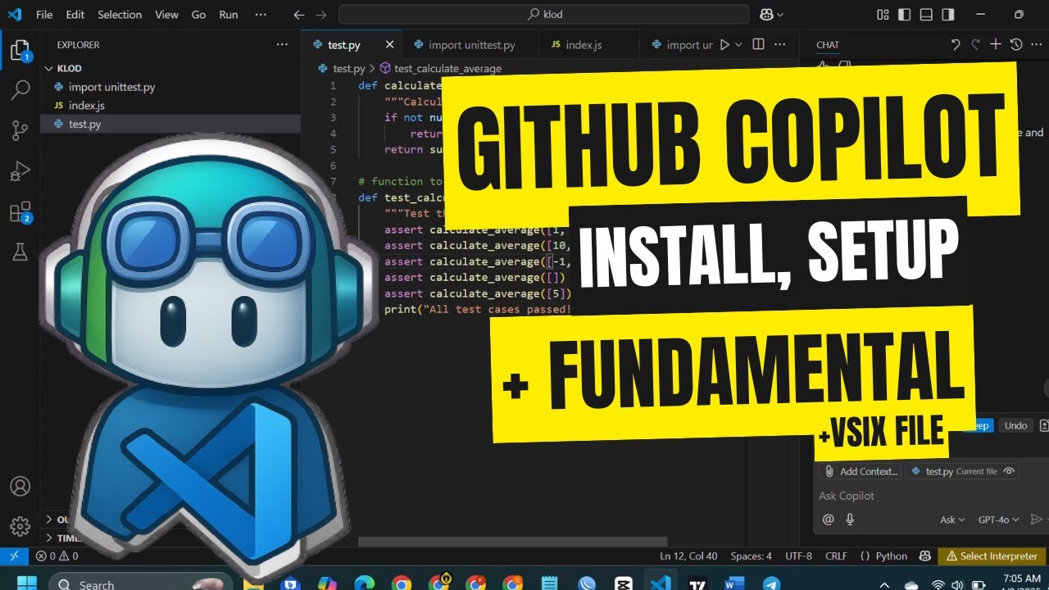Show hidden system tray icons chevron
This screenshot has height=590, width=1049.
click(884, 584)
